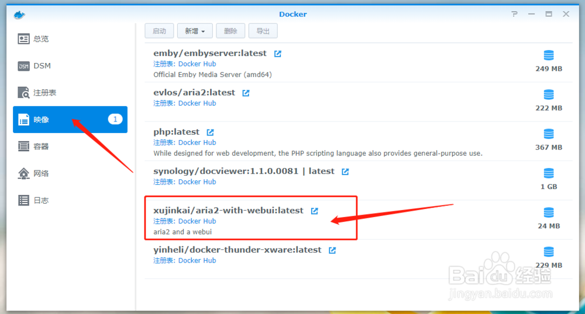
Task: Click the database size icon for aria2-with-webui (24 MB)
Action: coord(549,212)
